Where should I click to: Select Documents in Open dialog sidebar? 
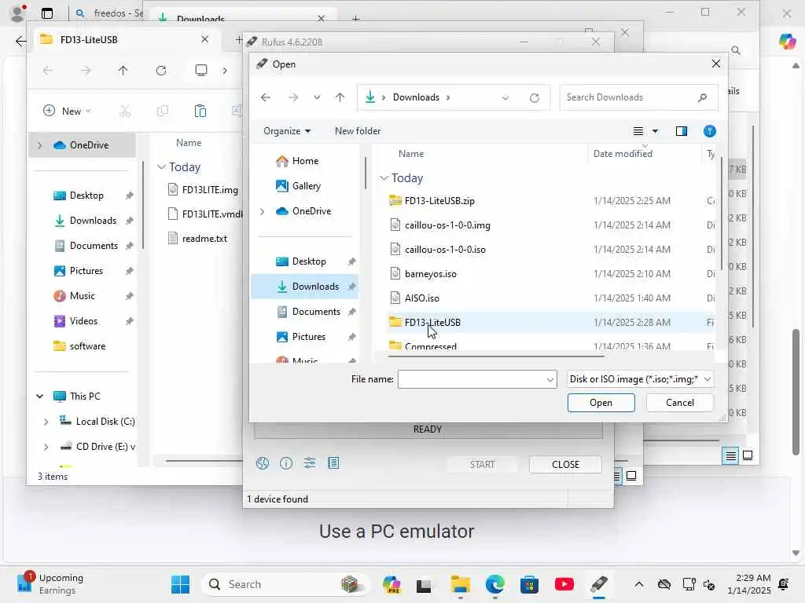316,312
